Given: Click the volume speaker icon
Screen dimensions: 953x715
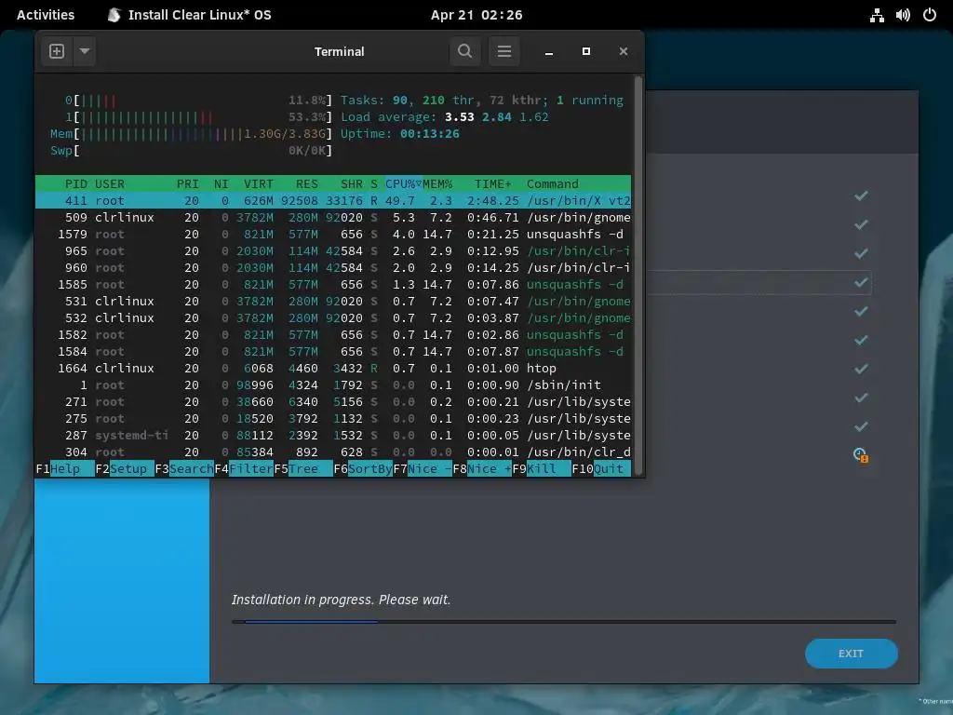Looking at the screenshot, I should pyautogui.click(x=903, y=15).
